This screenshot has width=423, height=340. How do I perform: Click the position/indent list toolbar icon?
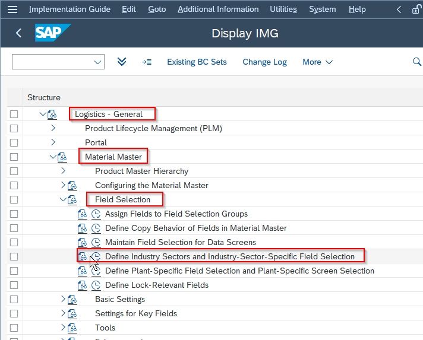pyautogui.click(x=147, y=62)
